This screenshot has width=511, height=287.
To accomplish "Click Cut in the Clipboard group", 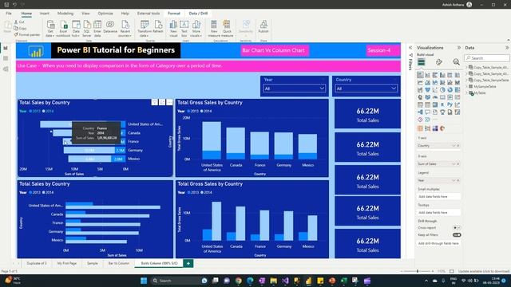I will click(19, 22).
